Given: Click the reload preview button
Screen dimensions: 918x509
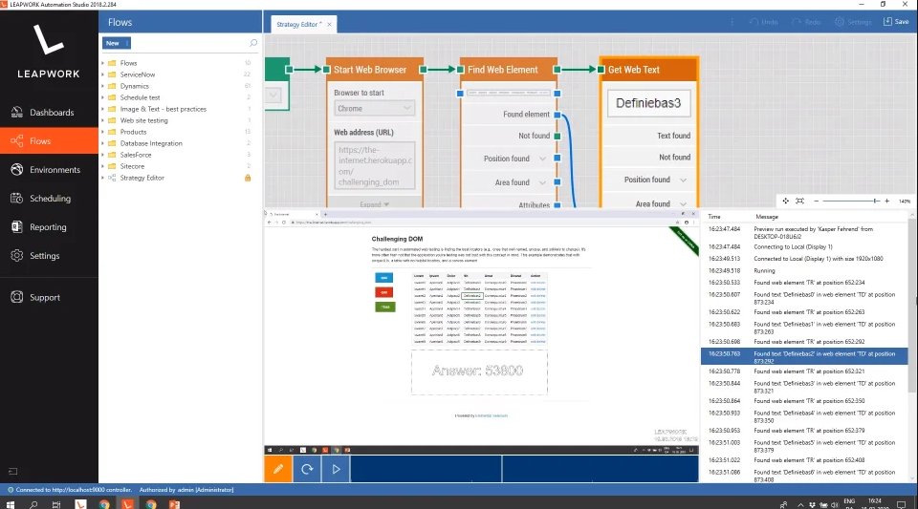Looking at the screenshot, I should tap(307, 469).
